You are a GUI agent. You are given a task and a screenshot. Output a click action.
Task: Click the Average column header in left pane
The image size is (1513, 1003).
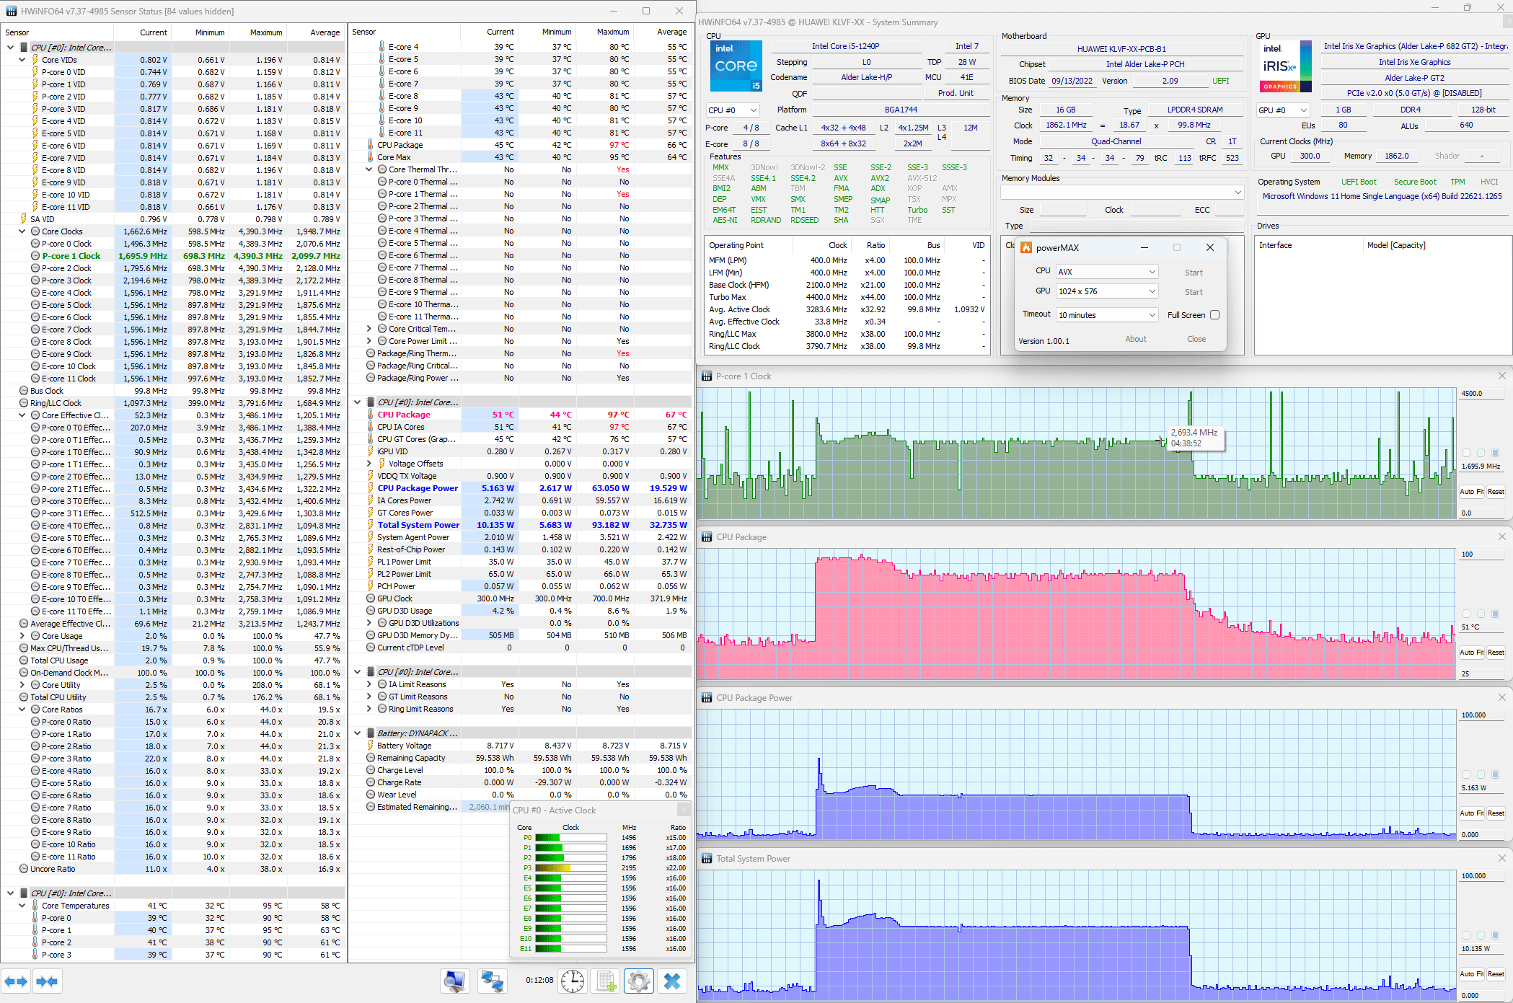[316, 32]
